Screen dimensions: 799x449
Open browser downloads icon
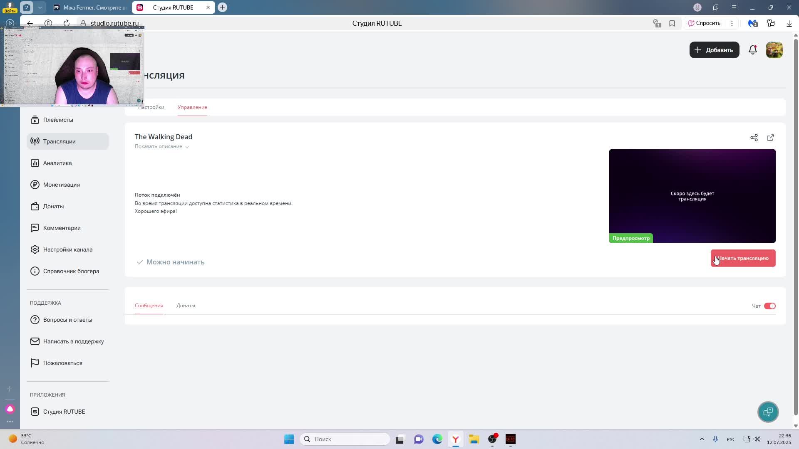(789, 23)
